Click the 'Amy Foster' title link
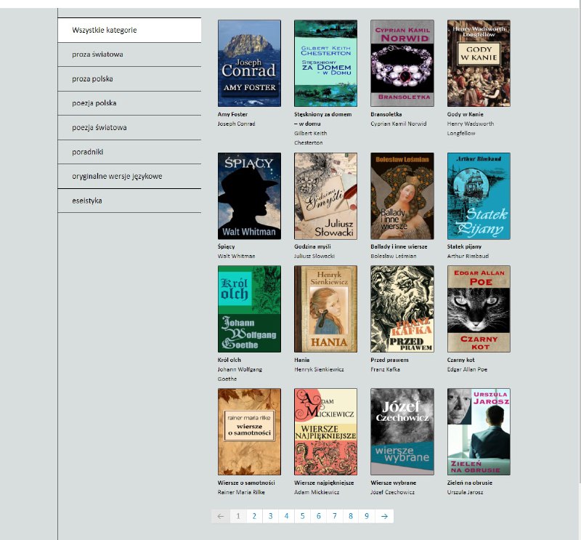 [232, 114]
